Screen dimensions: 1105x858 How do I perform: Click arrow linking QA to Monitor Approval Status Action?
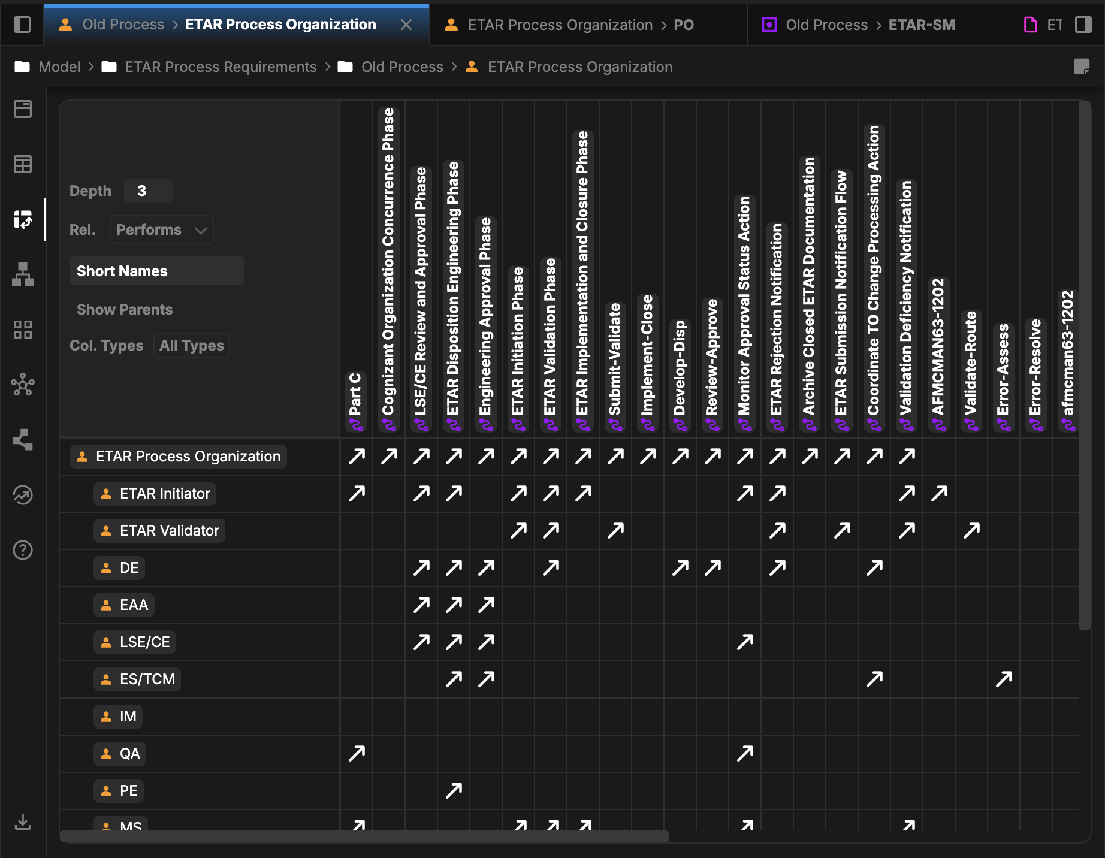tap(745, 754)
